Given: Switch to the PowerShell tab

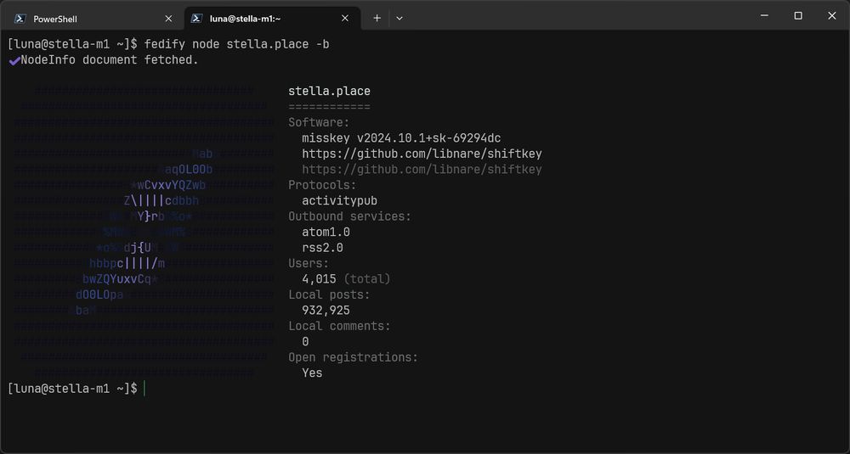Looking at the screenshot, I should coord(85,18).
